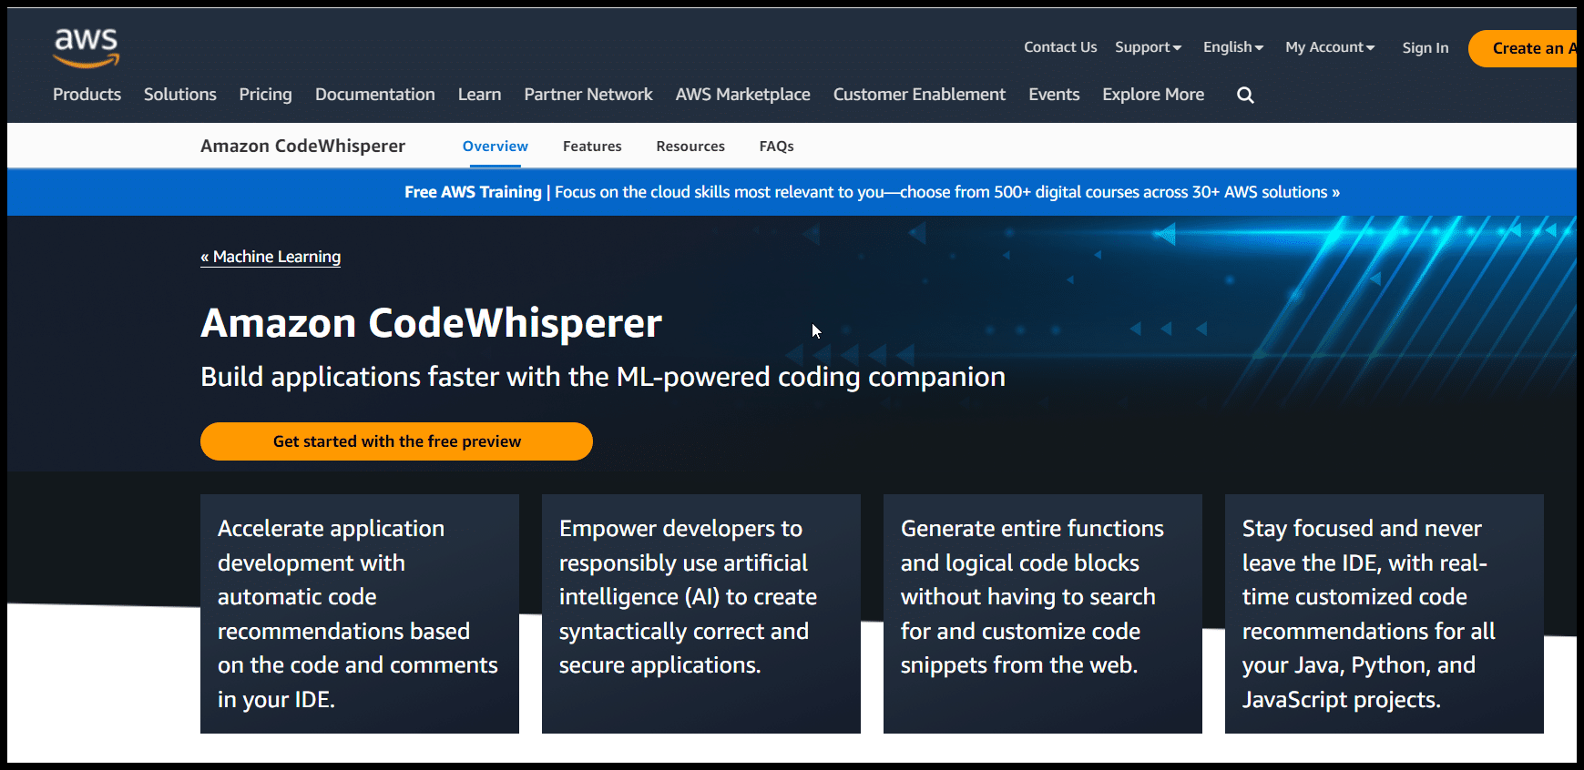This screenshot has width=1584, height=770.
Task: Click the 'Generate entire functions' card
Action: click(1043, 613)
